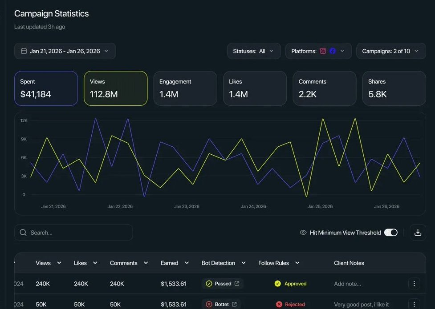Click the note 'Very good post, i like it'

point(361,304)
